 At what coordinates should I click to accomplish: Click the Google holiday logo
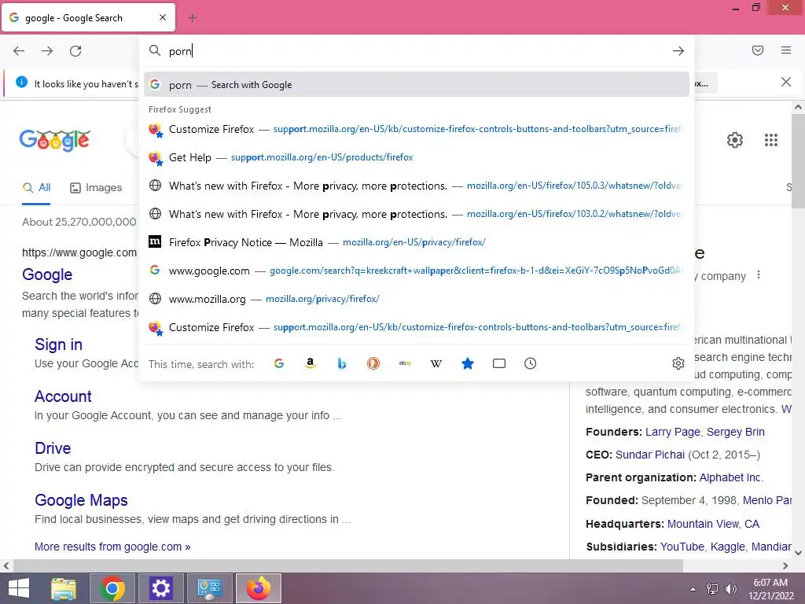coord(55,140)
